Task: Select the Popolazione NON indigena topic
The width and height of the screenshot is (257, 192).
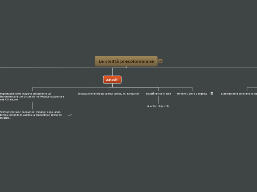Action: click(x=32, y=96)
